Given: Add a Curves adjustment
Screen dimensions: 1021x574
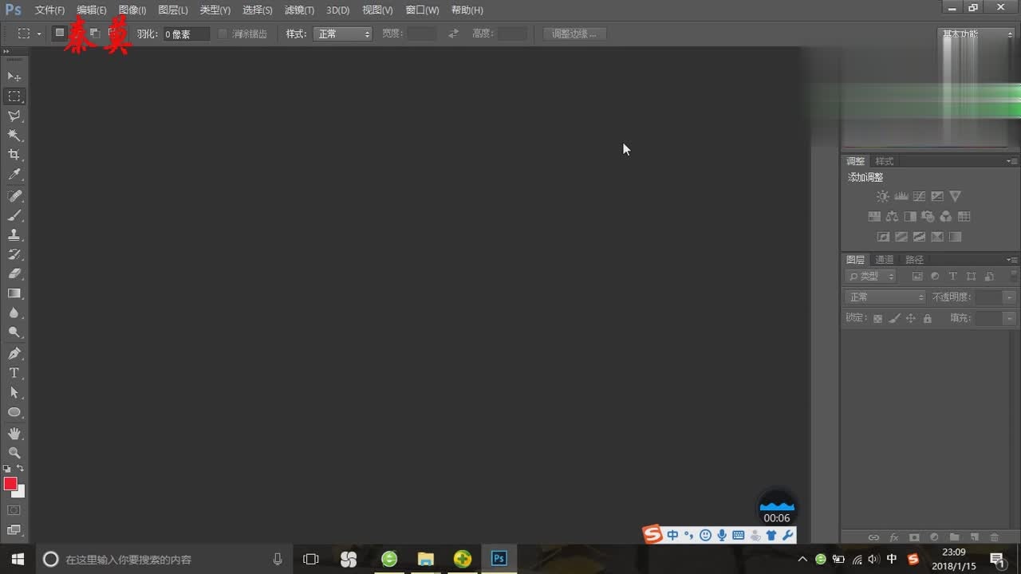Looking at the screenshot, I should pyautogui.click(x=919, y=196).
